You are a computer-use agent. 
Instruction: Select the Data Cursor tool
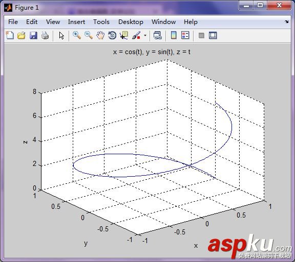[x=124, y=35]
